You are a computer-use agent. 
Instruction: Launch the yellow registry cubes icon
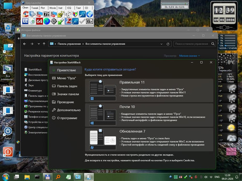61,14
